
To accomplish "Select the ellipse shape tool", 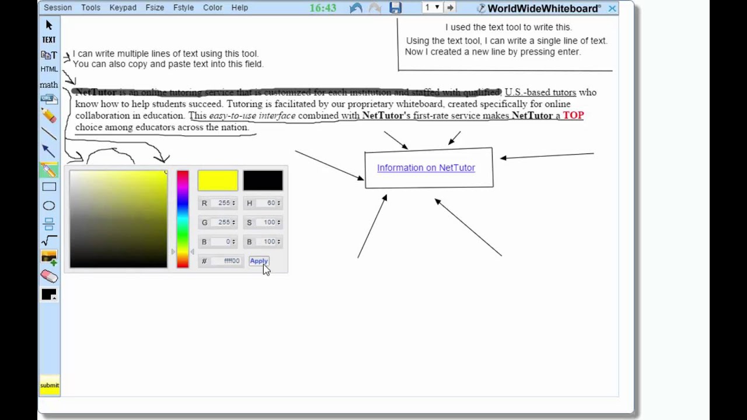I will 49,205.
